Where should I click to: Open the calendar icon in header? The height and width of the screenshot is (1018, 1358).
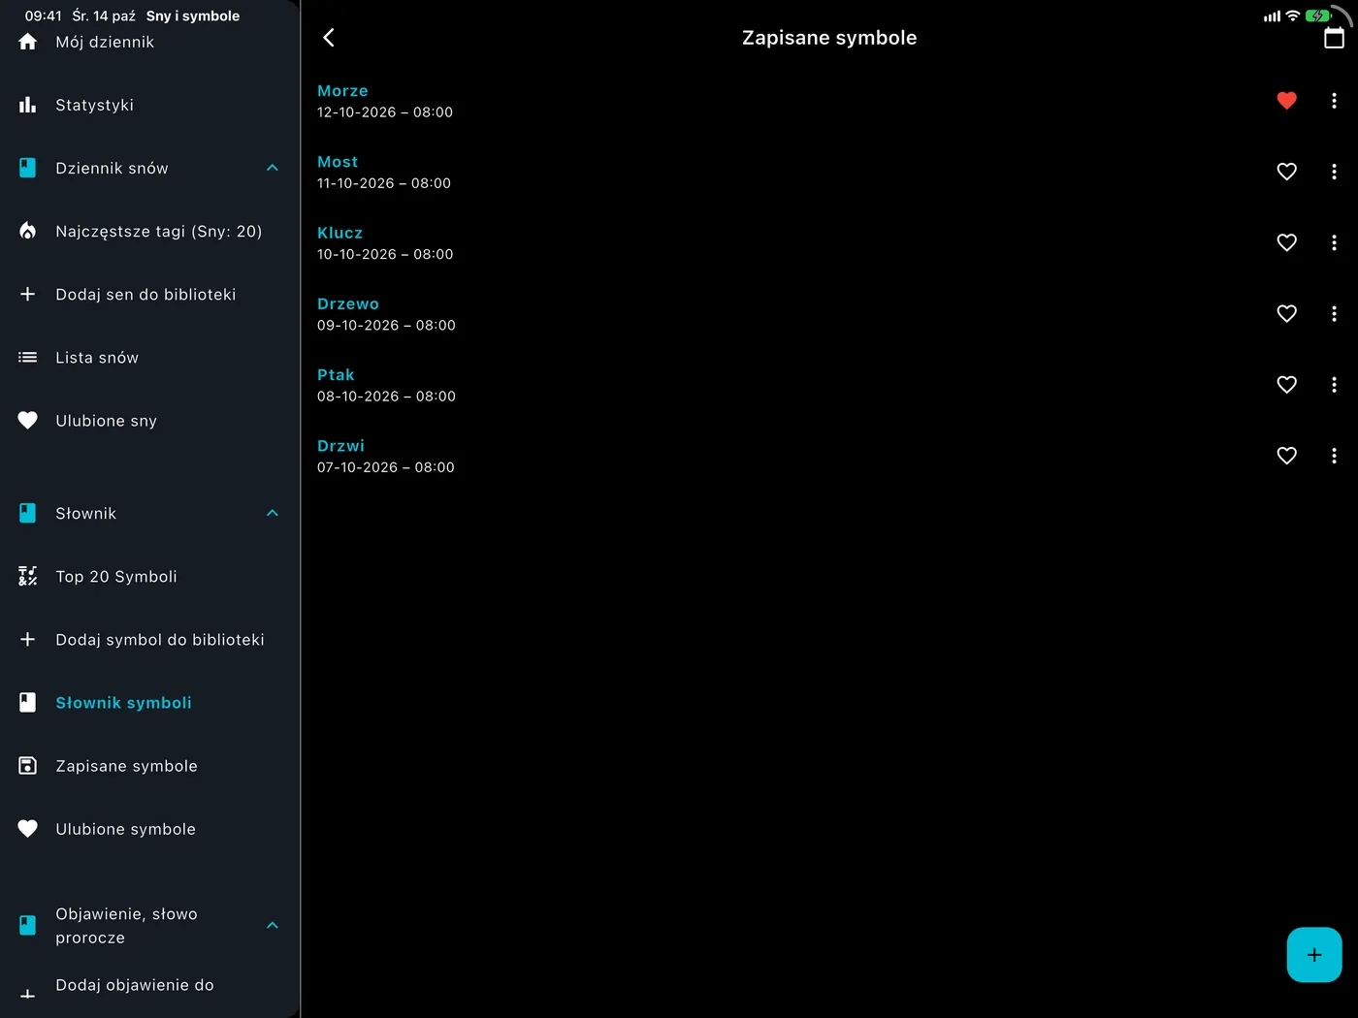click(1334, 38)
